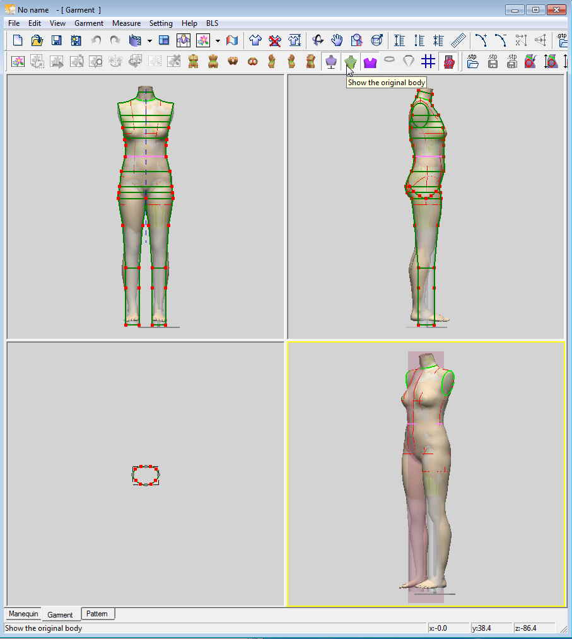Viewport: 572px width, 639px height.
Task: Open the File menu
Action: (x=14, y=23)
